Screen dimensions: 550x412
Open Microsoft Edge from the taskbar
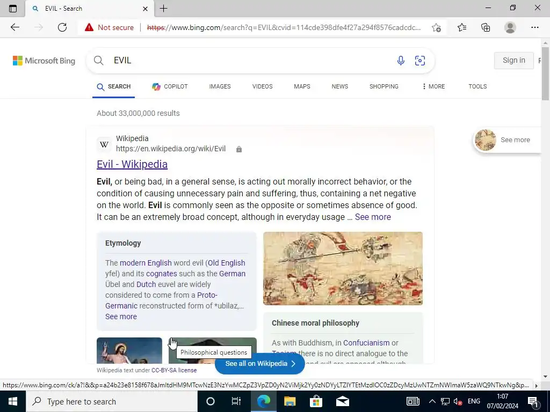[x=263, y=401]
